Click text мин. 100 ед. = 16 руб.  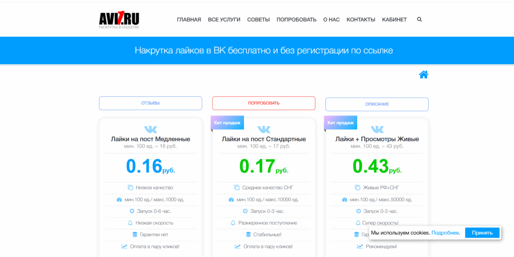[x=150, y=146]
